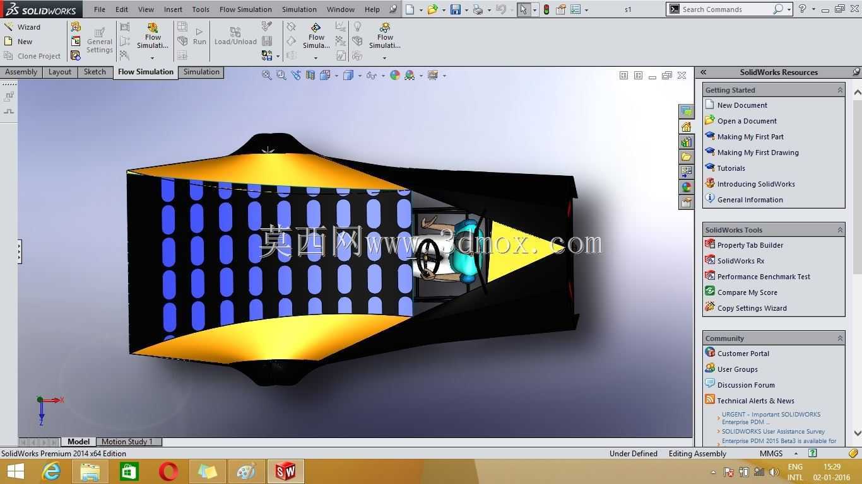Open the Design Library task pane icon

coord(686,142)
